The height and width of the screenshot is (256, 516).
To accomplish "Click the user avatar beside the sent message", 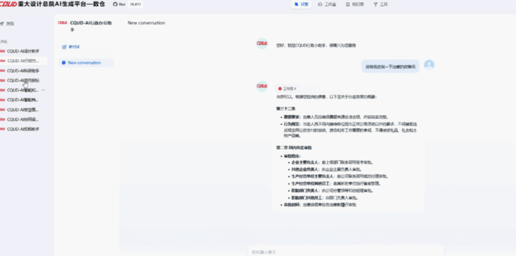I will click(429, 65).
